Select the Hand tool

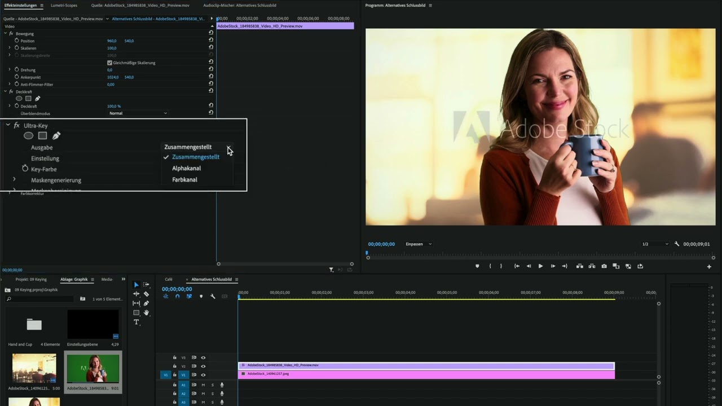point(146,312)
